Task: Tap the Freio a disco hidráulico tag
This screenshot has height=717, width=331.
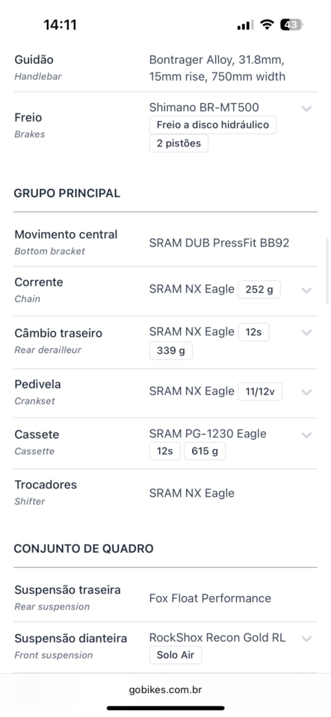Action: (x=213, y=125)
